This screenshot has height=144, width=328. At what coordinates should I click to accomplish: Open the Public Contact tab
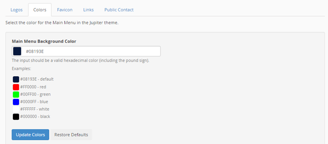pos(119,10)
